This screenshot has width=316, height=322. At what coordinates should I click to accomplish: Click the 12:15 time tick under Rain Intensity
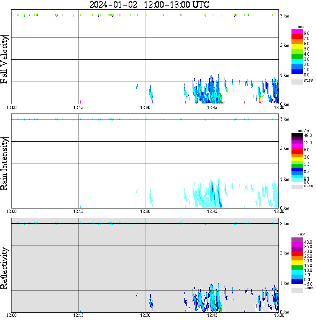(78, 211)
